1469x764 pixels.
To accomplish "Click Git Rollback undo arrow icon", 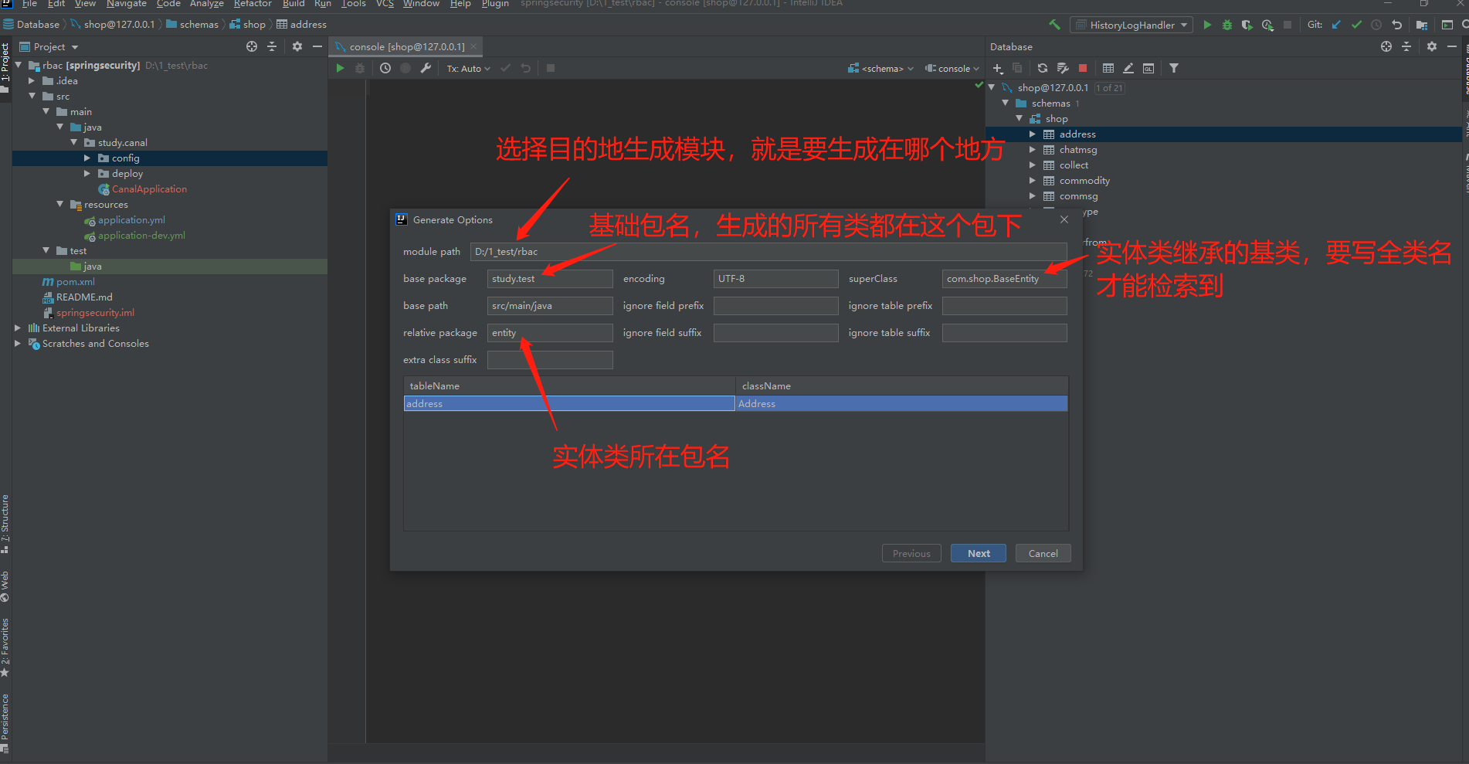I will click(x=1396, y=25).
